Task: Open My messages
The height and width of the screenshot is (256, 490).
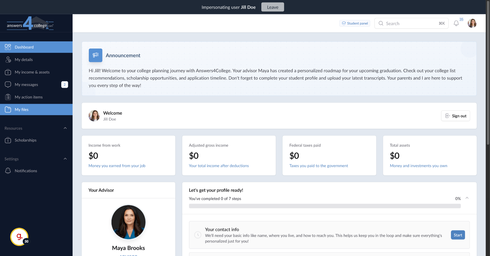Action: click(x=36, y=84)
